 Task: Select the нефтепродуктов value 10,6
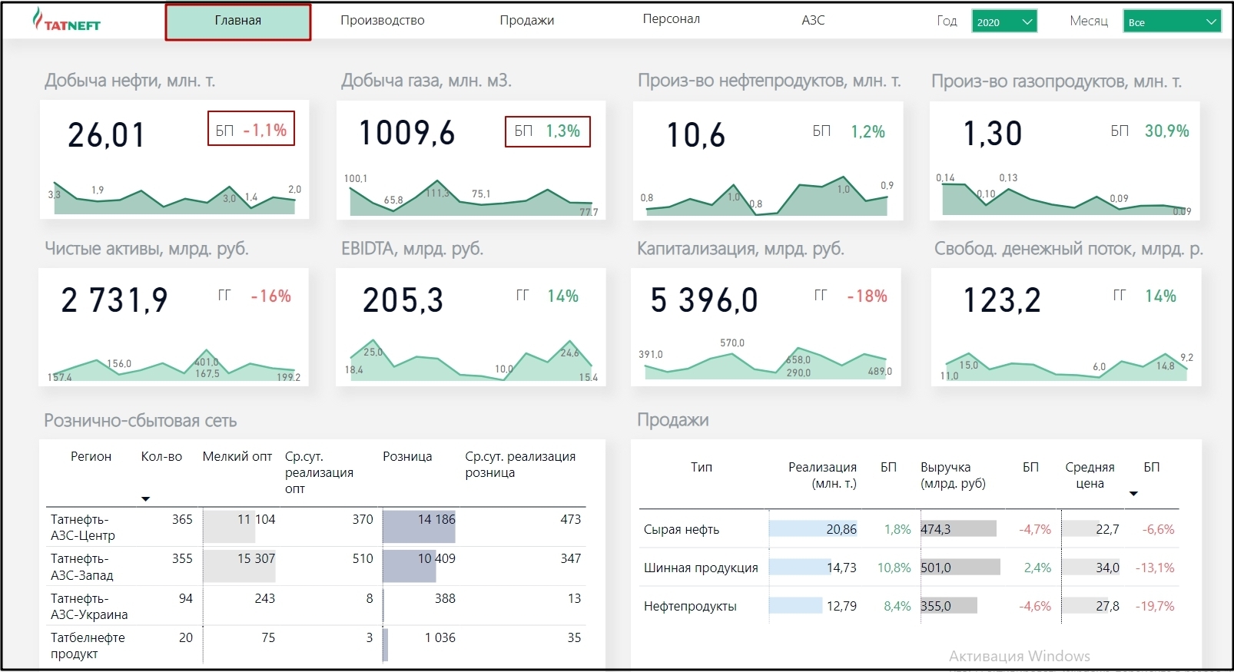tap(695, 135)
